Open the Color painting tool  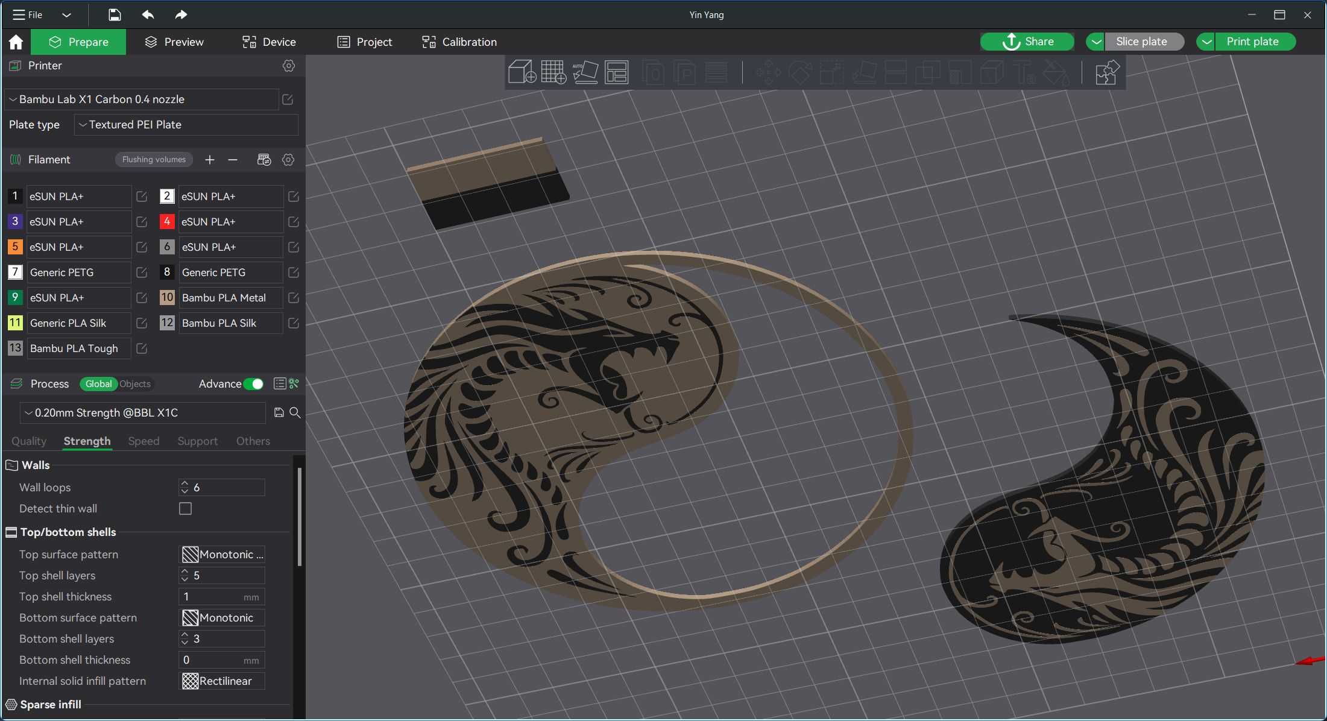point(1056,73)
